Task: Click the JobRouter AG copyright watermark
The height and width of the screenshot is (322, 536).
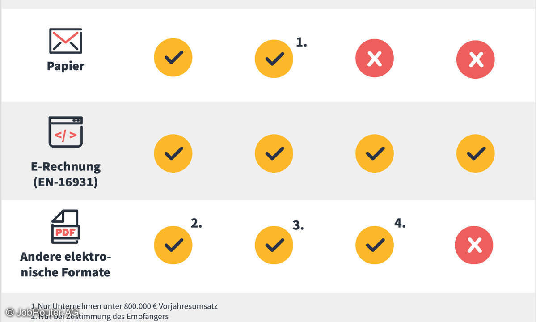Action: [x=42, y=312]
